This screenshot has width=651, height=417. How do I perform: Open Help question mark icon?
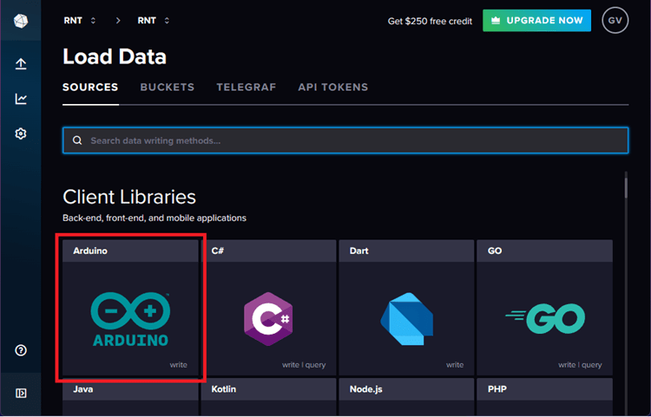tap(21, 350)
